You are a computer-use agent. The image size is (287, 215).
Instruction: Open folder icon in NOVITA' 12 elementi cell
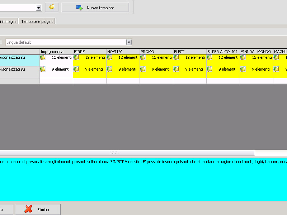(x=109, y=57)
